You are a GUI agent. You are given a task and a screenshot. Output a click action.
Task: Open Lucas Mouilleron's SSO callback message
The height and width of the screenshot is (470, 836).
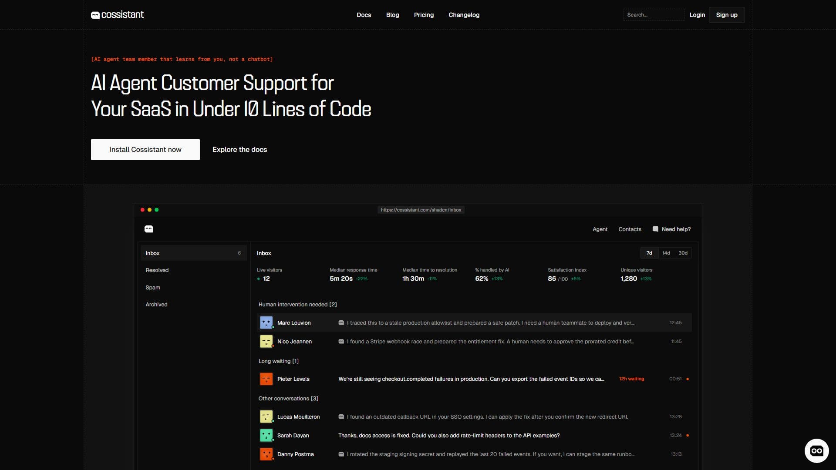(x=487, y=417)
